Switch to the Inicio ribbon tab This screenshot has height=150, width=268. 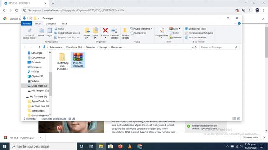click(x=38, y=23)
